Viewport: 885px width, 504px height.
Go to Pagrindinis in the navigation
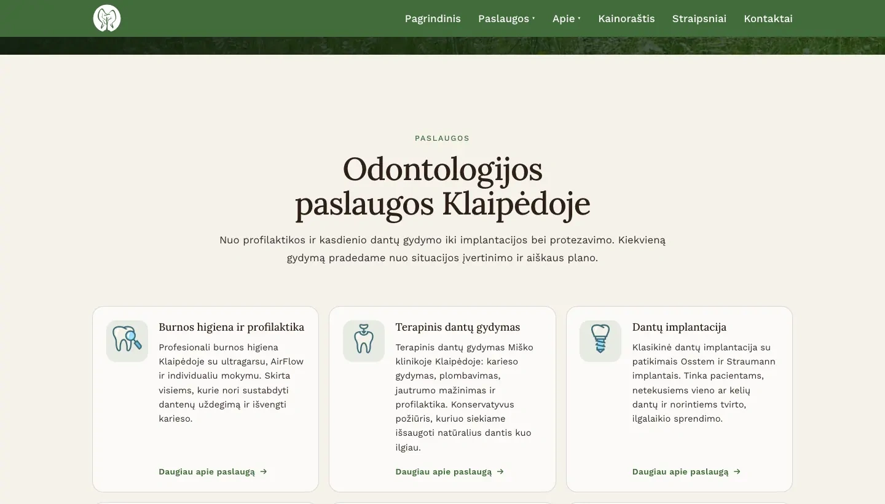click(433, 18)
